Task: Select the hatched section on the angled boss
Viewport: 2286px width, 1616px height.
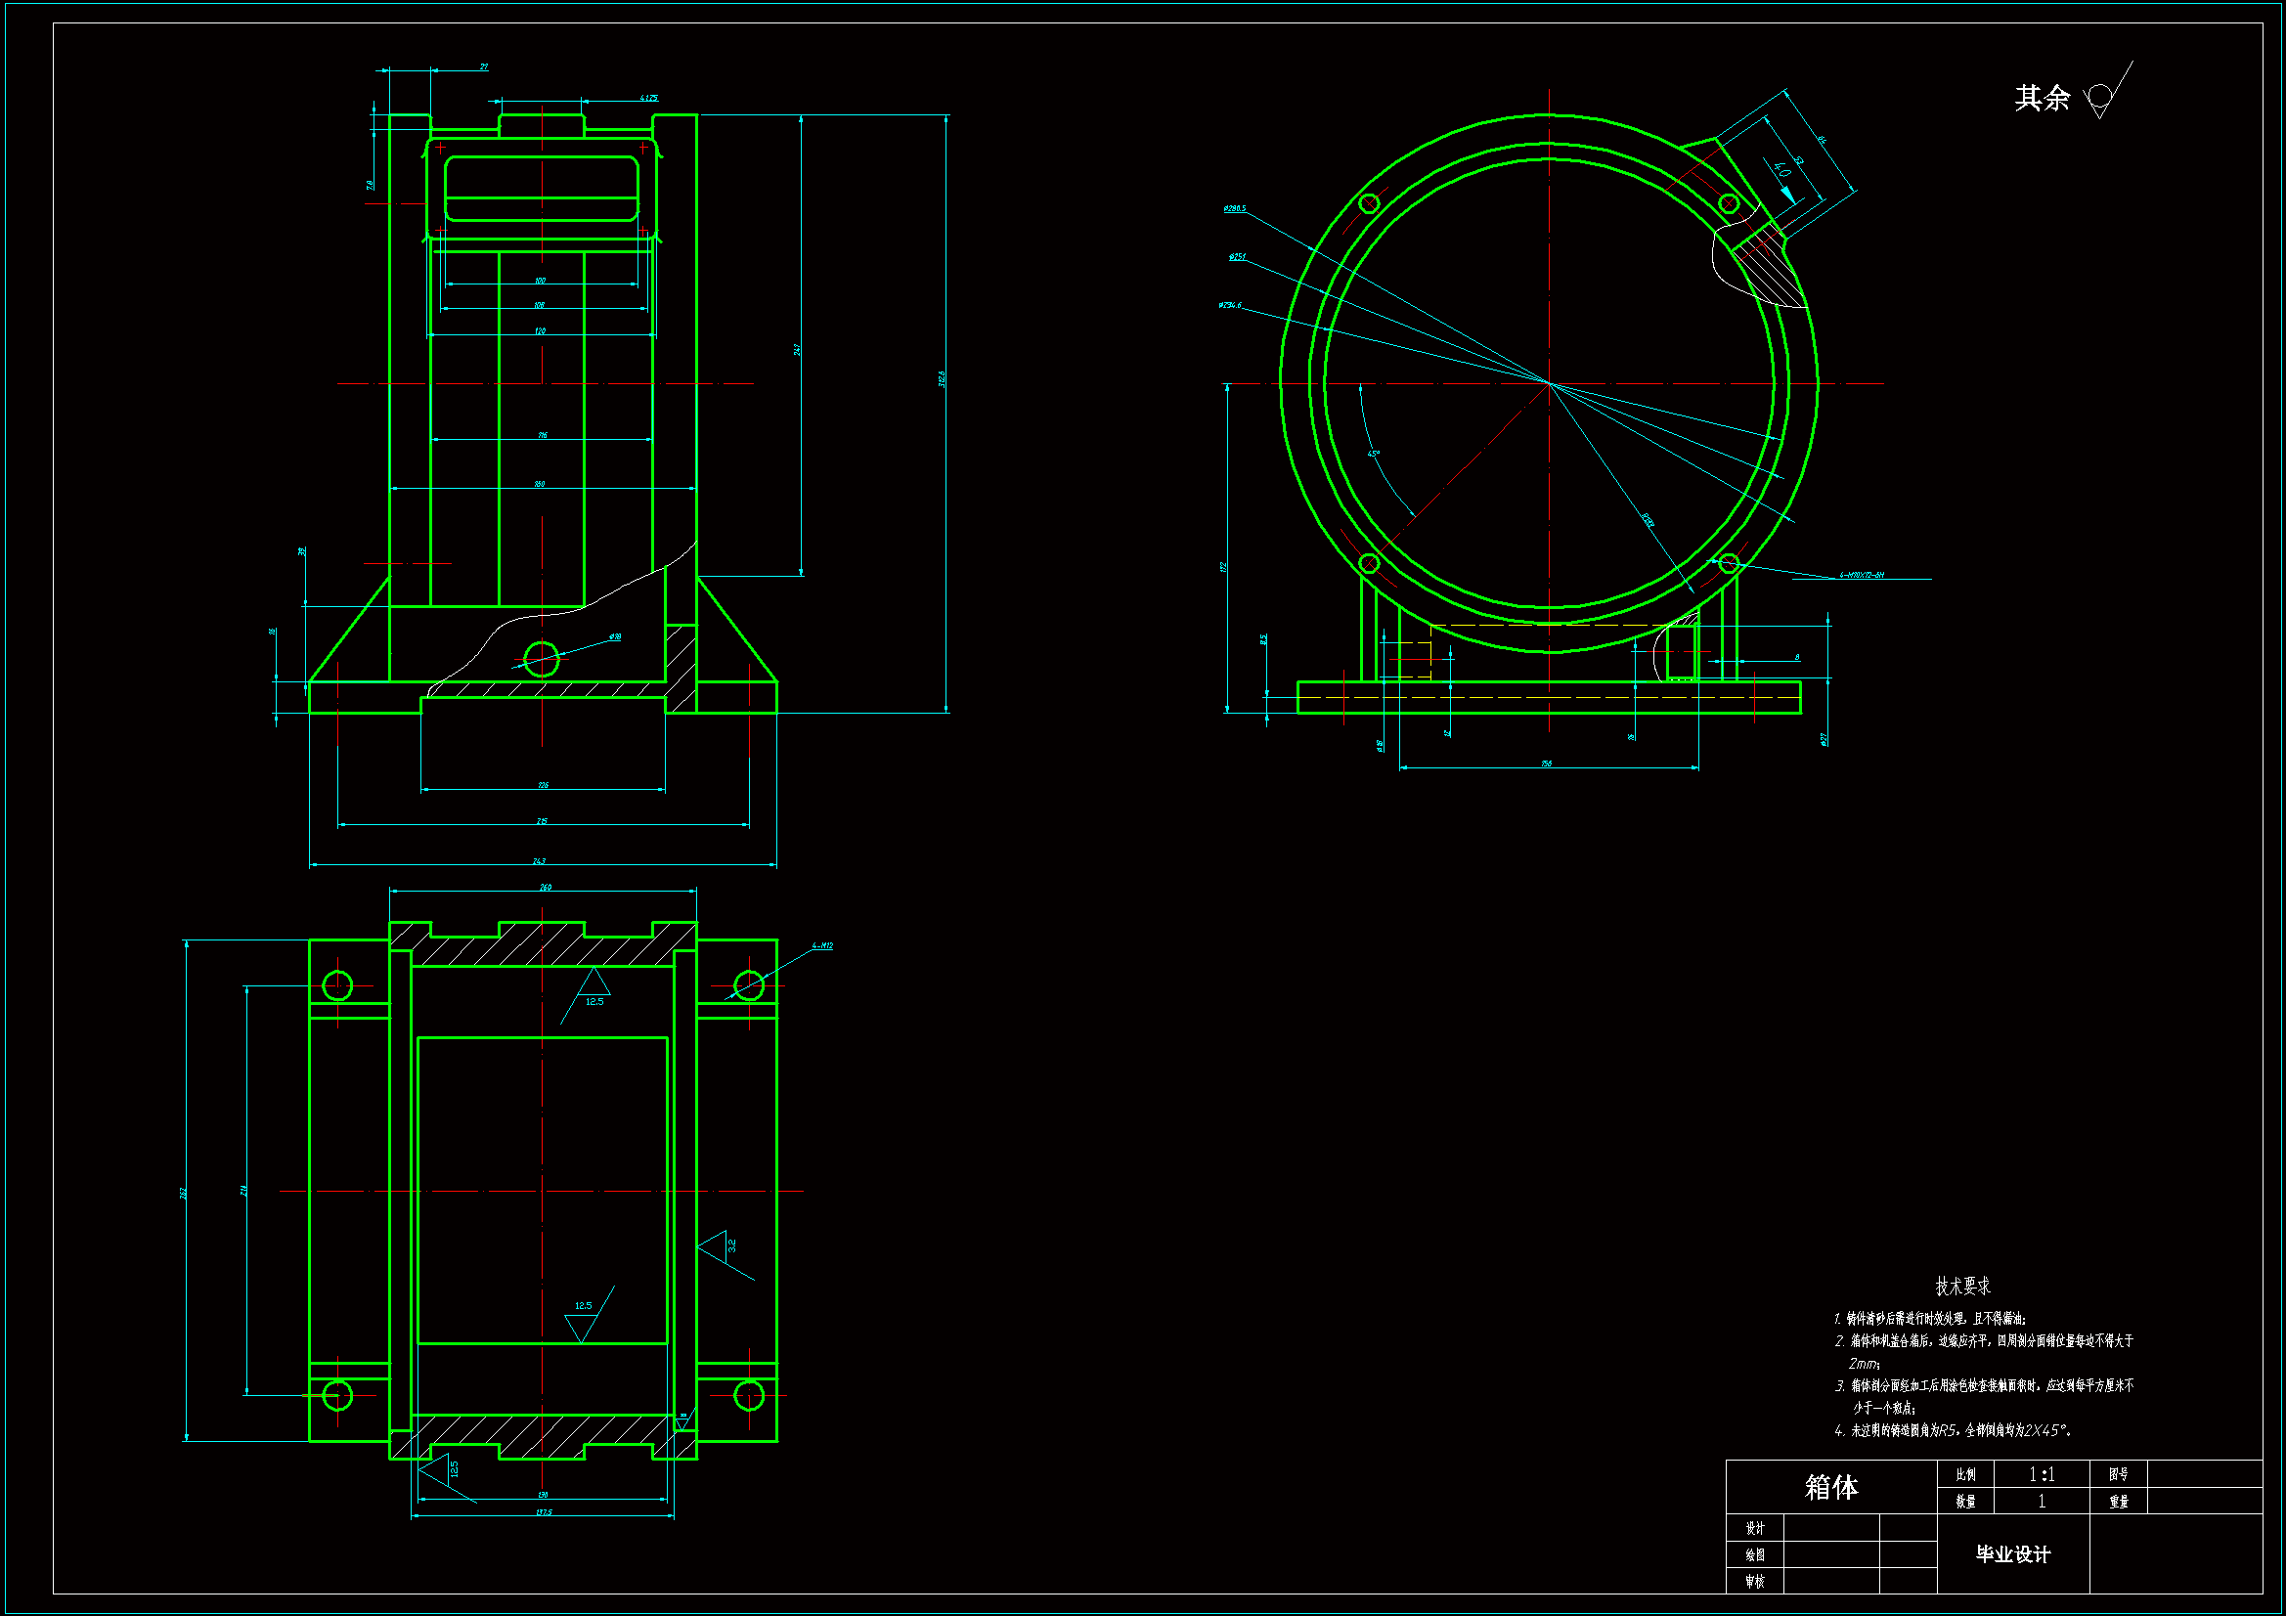Action: point(1773,271)
